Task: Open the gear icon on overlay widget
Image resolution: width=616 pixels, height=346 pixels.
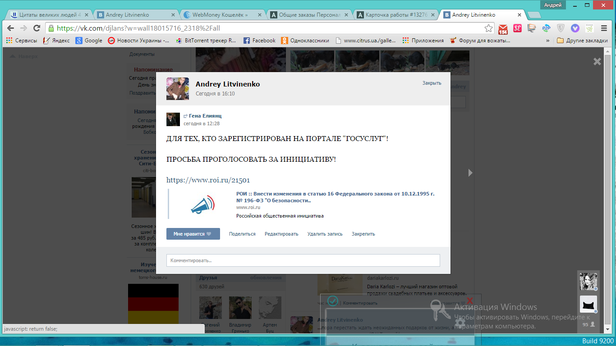Action: pos(460,323)
